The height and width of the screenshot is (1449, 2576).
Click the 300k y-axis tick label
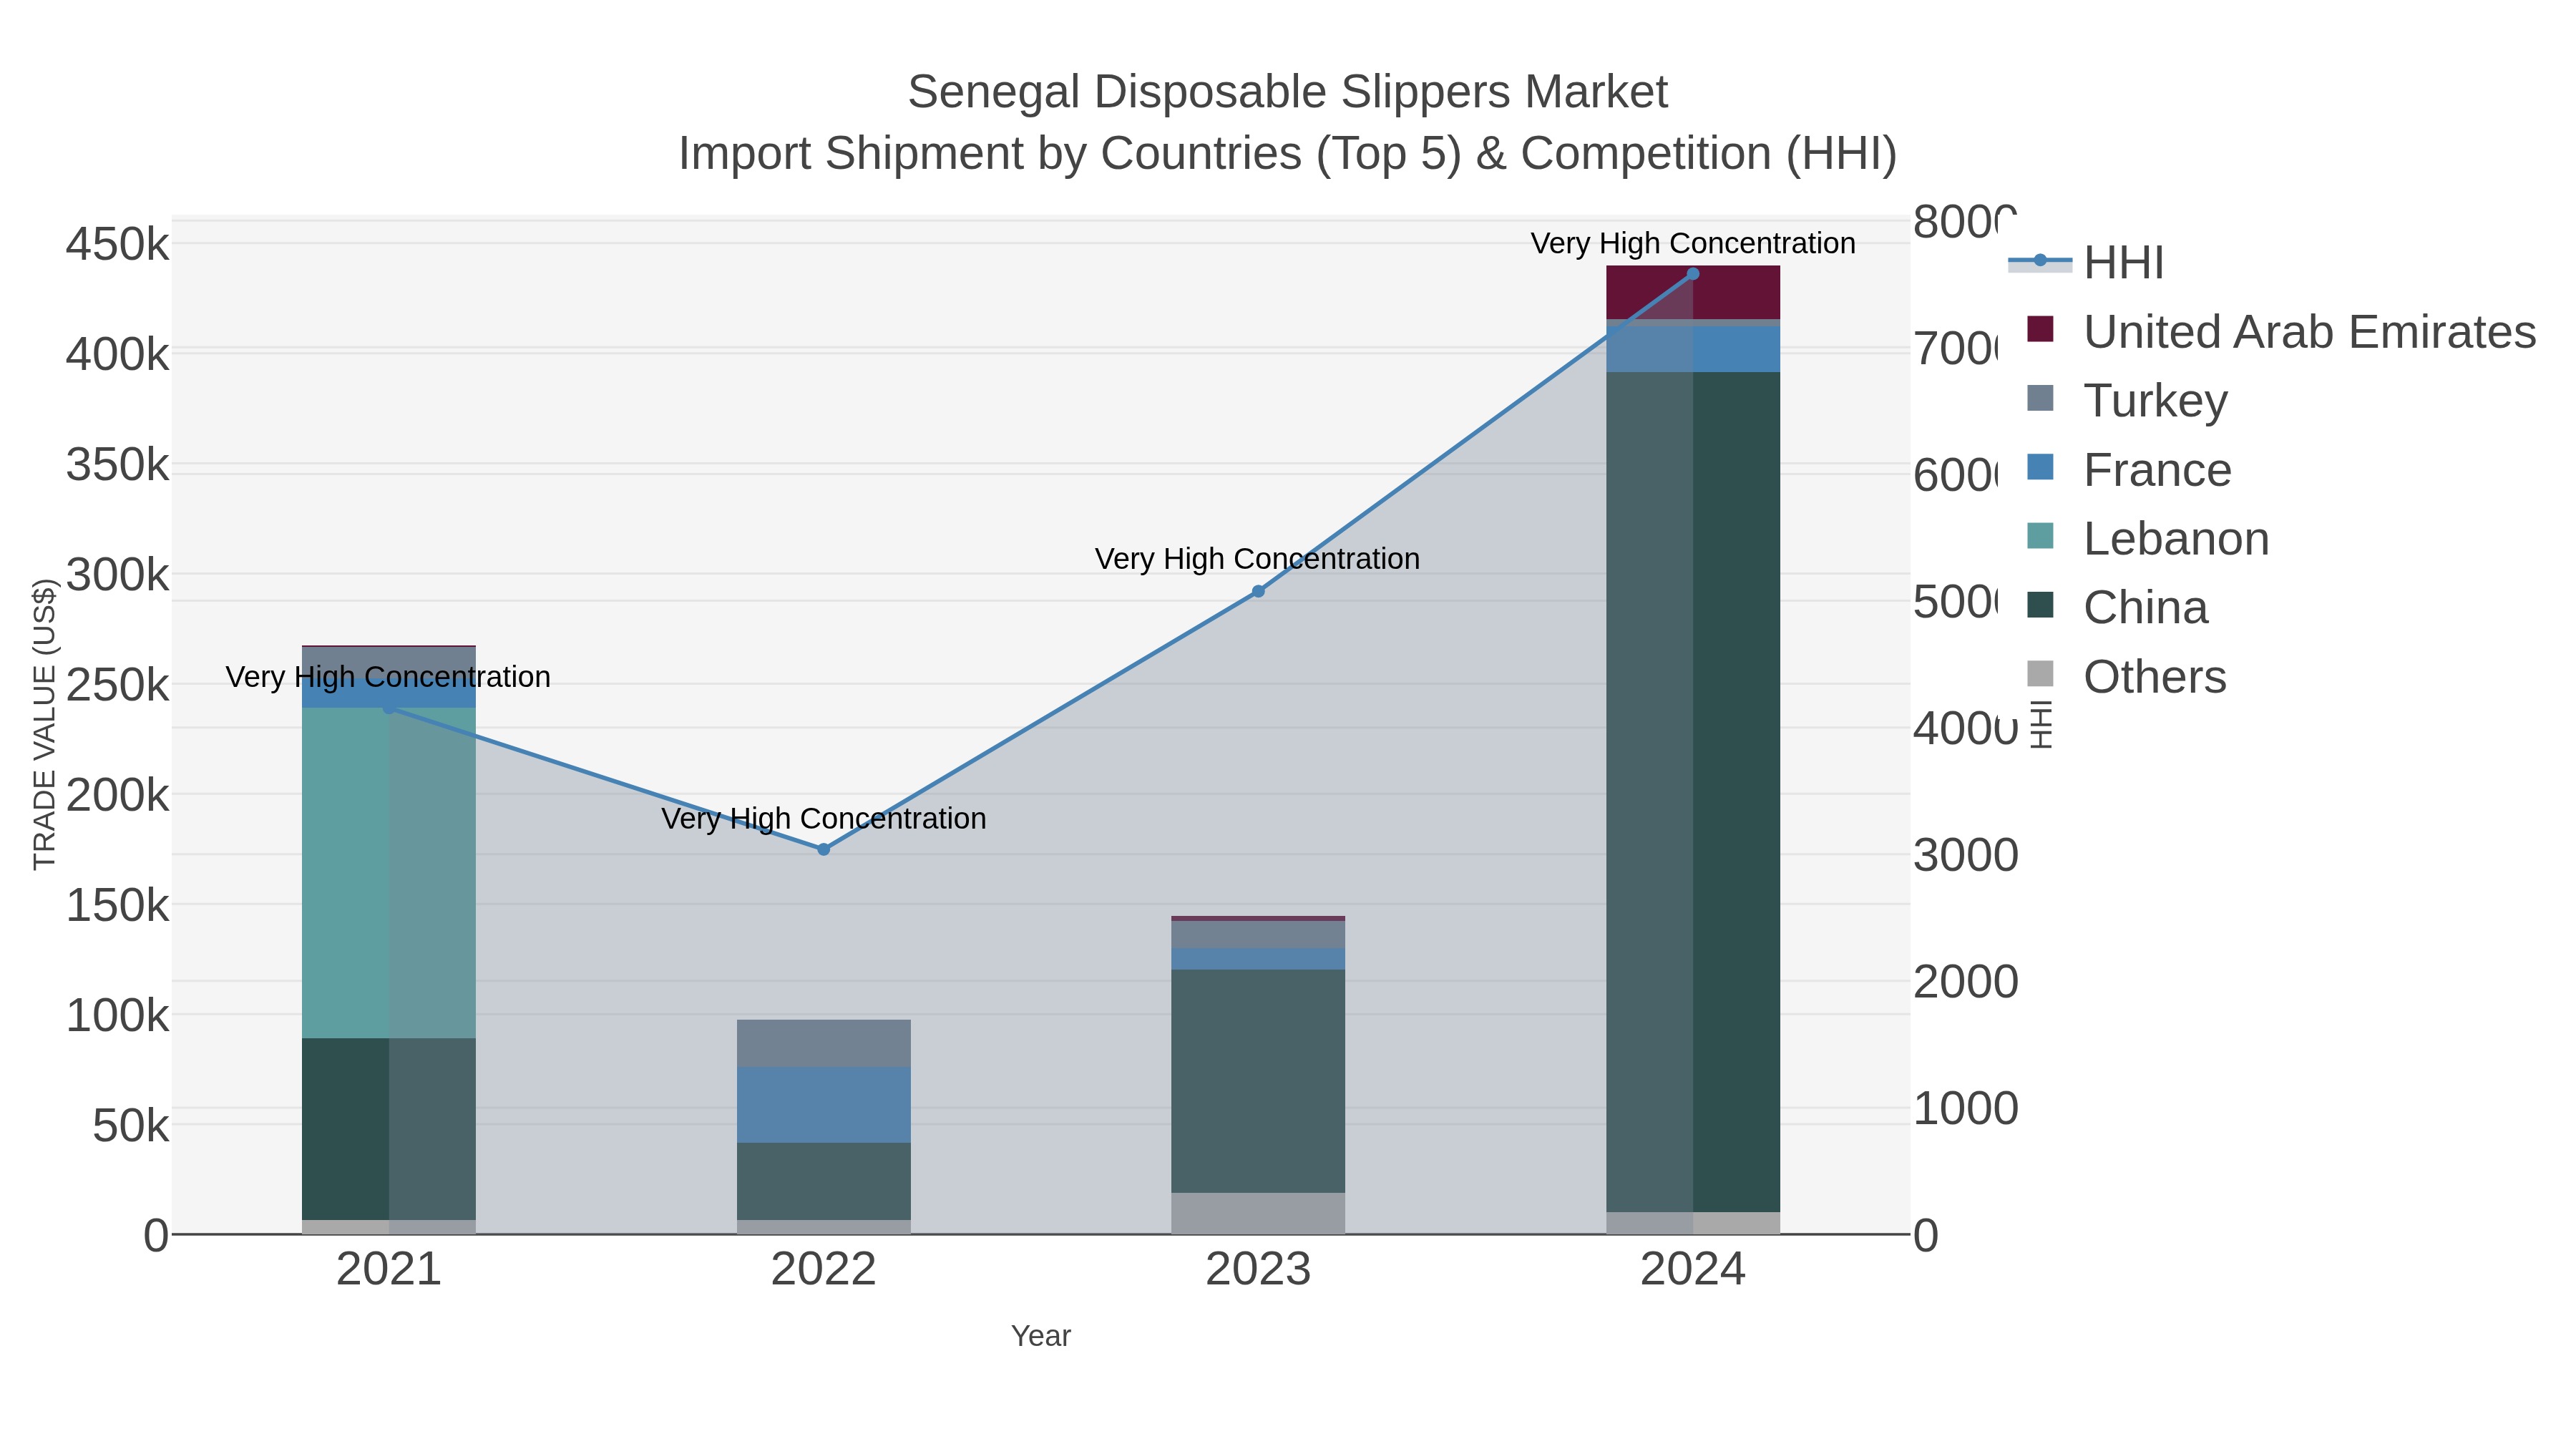[118, 575]
